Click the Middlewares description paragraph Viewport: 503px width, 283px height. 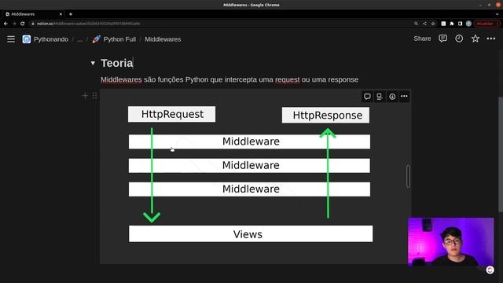pos(229,79)
